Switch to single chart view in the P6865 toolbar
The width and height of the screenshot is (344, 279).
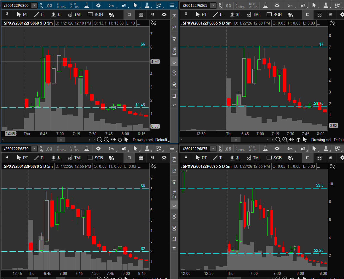[x=308, y=14]
